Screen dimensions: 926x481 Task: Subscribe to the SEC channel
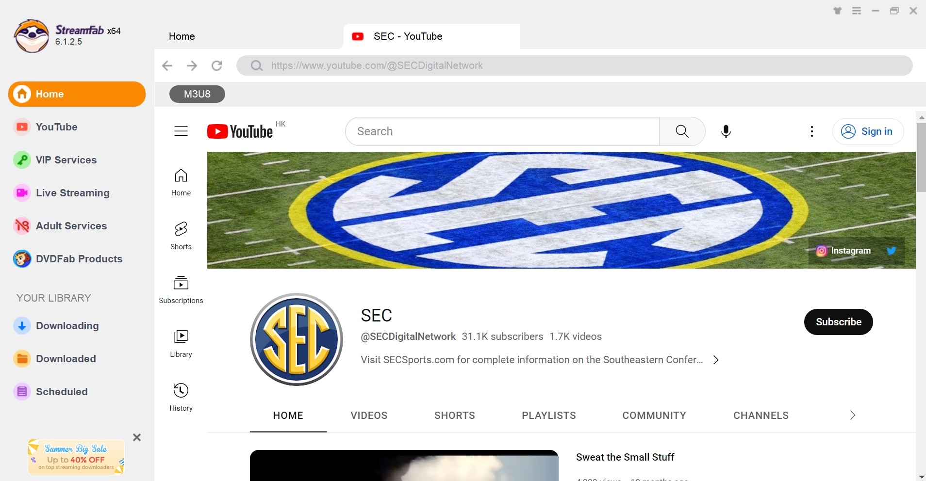point(838,322)
